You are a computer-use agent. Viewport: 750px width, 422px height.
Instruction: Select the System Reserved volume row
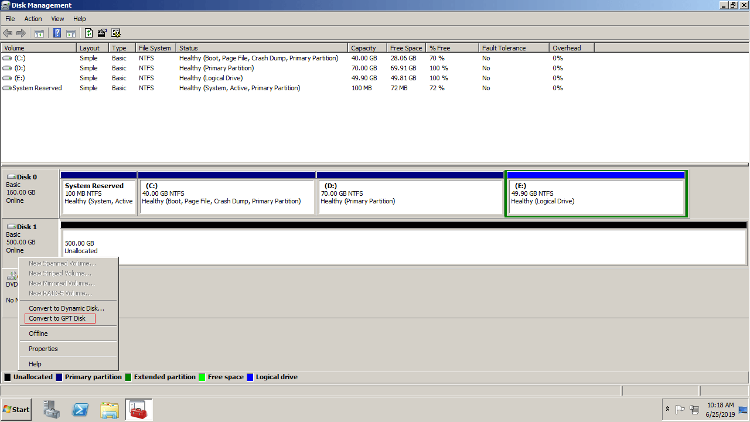pyautogui.click(x=37, y=88)
